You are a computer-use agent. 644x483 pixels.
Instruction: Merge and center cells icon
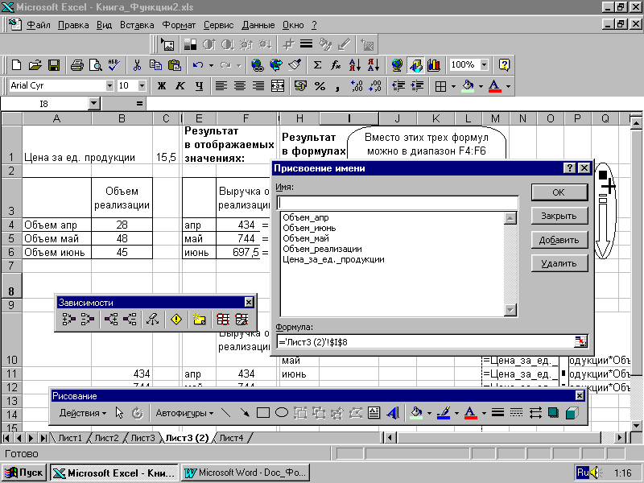pos(278,86)
